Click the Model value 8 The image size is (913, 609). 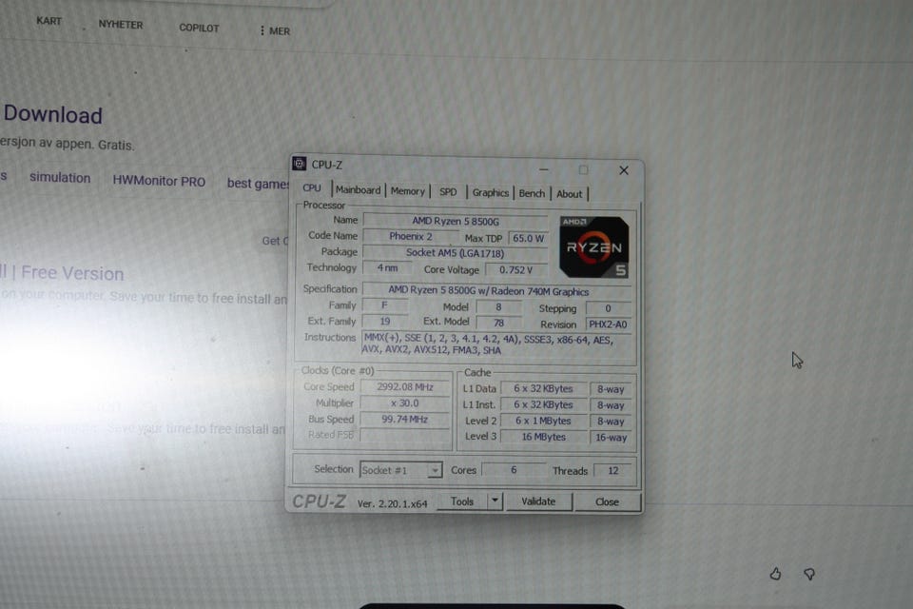pos(498,307)
